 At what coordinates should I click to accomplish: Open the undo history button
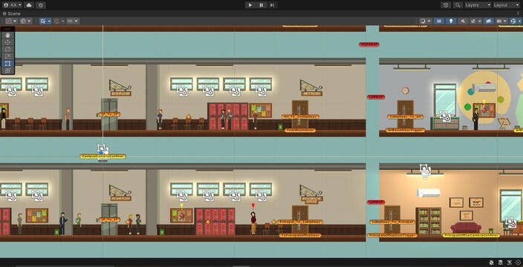point(446,5)
